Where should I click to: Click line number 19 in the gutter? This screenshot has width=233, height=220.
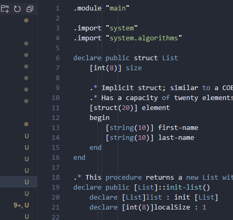56,188
